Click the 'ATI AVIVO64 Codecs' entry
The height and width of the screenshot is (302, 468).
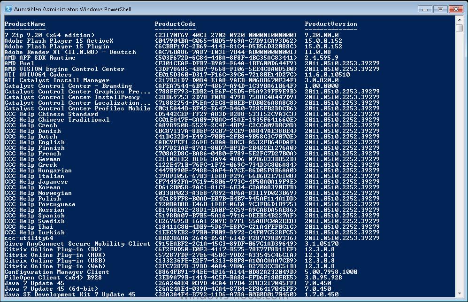[38, 75]
